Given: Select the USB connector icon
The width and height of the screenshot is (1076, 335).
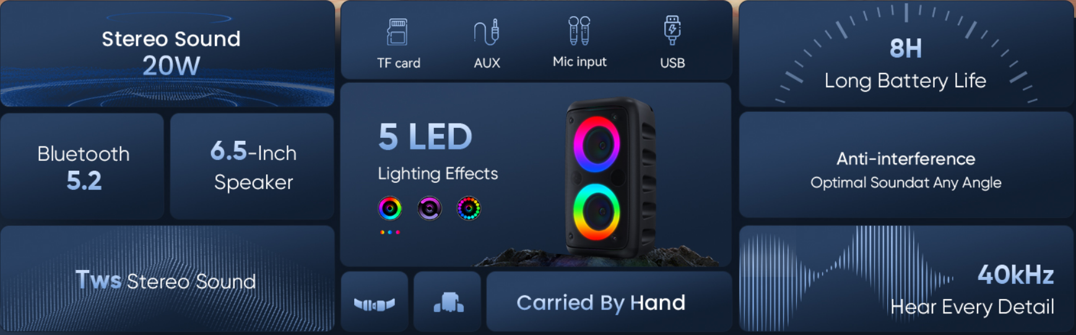Looking at the screenshot, I should tap(672, 31).
